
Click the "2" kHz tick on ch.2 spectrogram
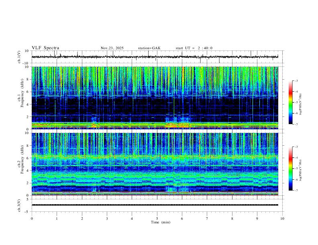[28, 183]
